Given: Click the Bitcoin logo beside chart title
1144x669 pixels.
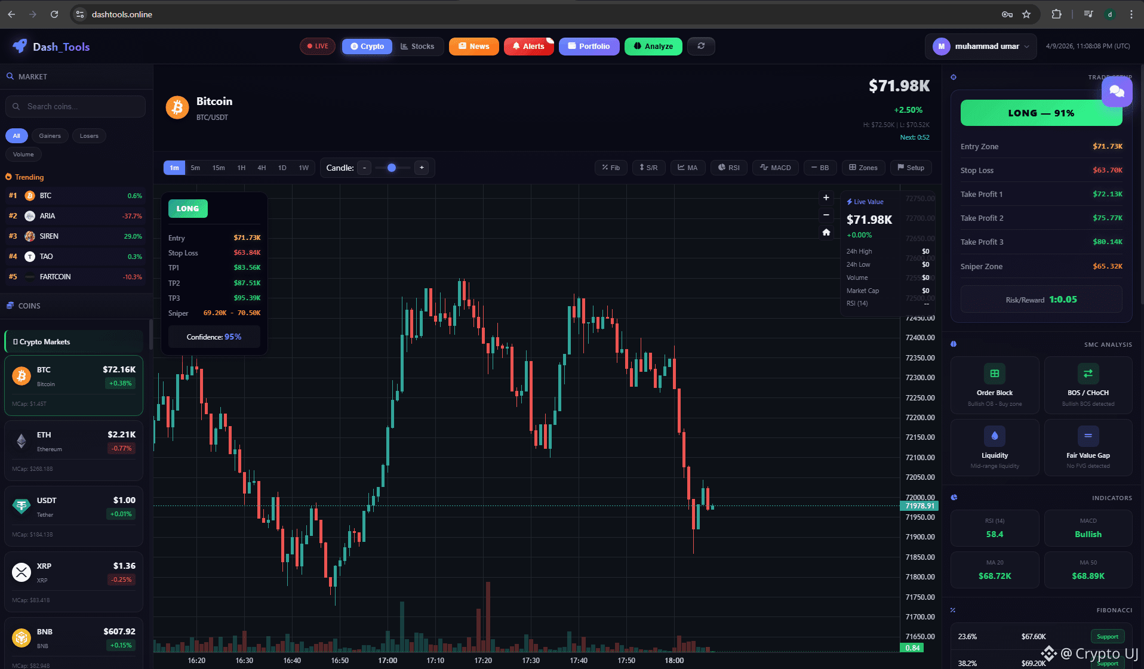Looking at the screenshot, I should (x=177, y=107).
